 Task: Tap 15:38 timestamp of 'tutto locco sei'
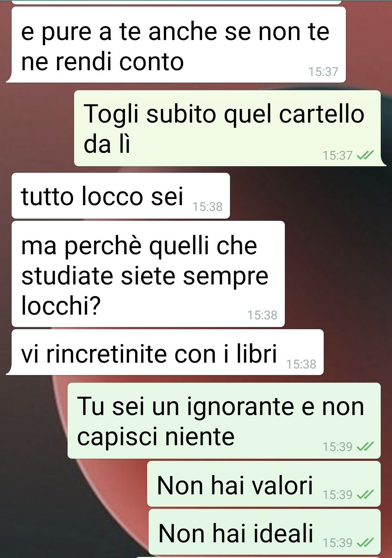point(207,207)
